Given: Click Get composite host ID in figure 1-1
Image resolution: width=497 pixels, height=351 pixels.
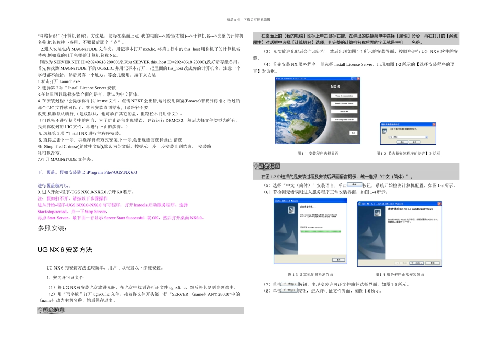Looking at the screenshot, I should 344,119.
